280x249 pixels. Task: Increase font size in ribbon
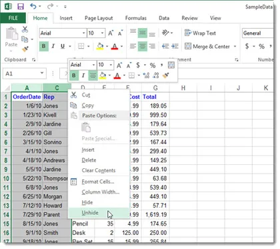tap(111, 33)
